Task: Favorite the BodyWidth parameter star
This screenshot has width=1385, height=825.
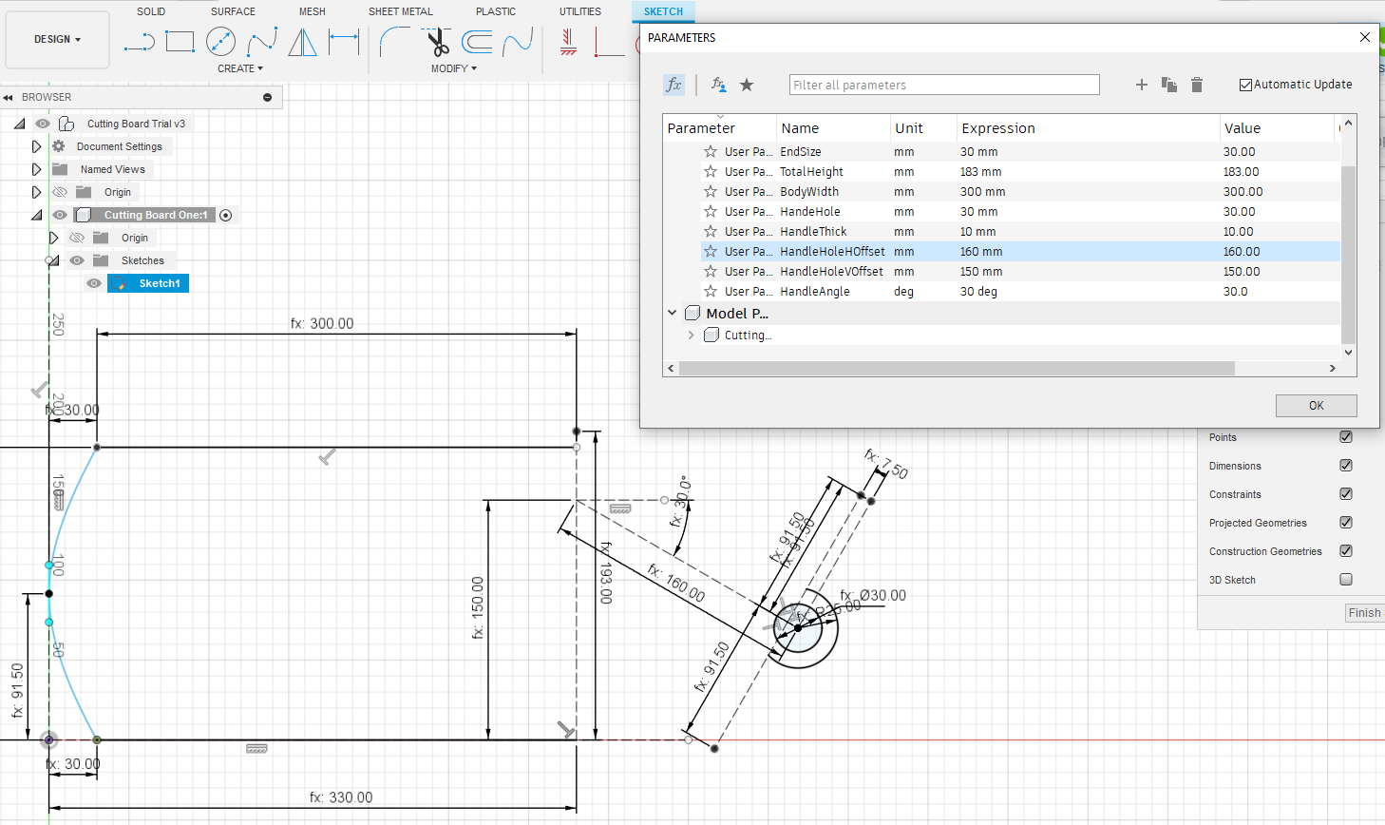Action: (710, 191)
